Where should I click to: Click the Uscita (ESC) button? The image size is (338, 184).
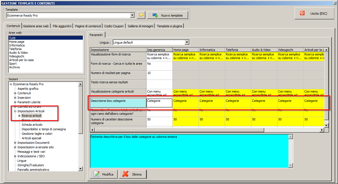pyautogui.click(x=314, y=13)
